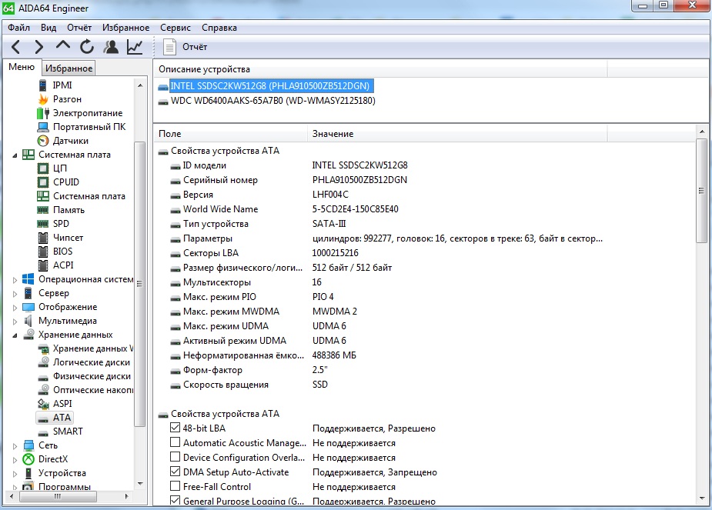
Task: Open the ACPI tree item
Action: click(x=63, y=265)
